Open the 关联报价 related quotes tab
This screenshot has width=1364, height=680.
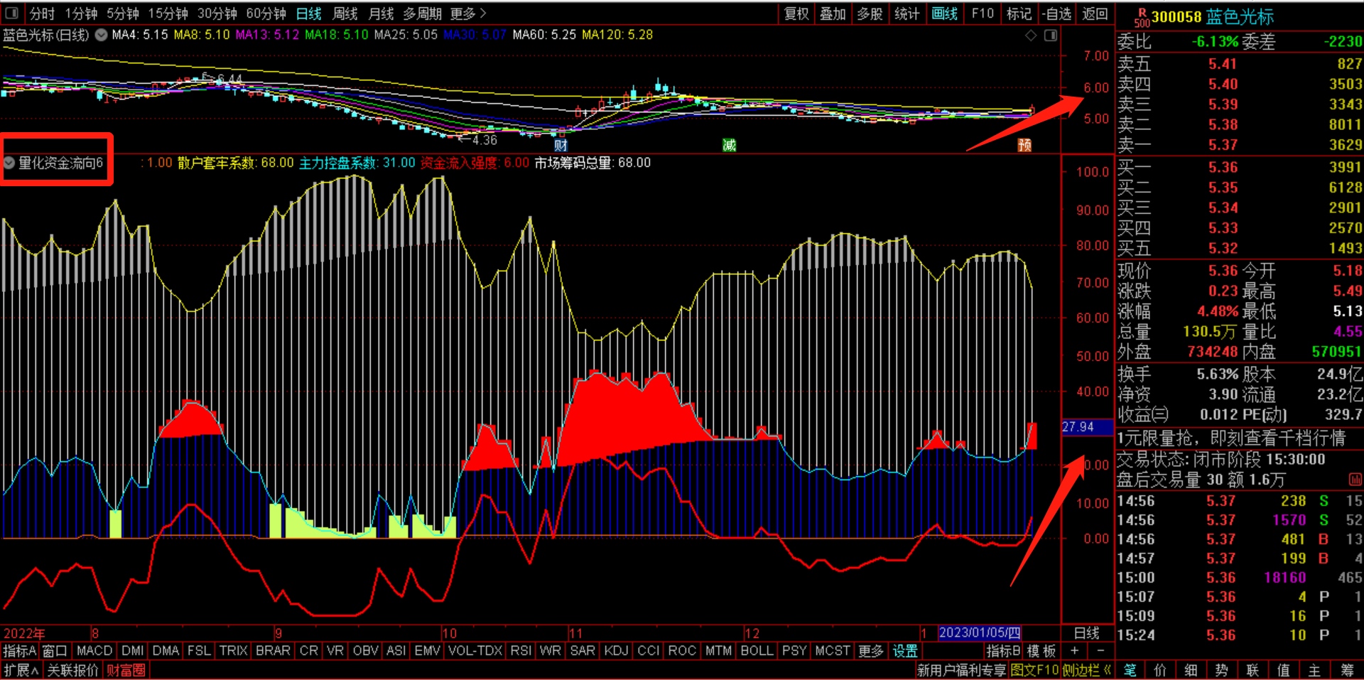72,670
